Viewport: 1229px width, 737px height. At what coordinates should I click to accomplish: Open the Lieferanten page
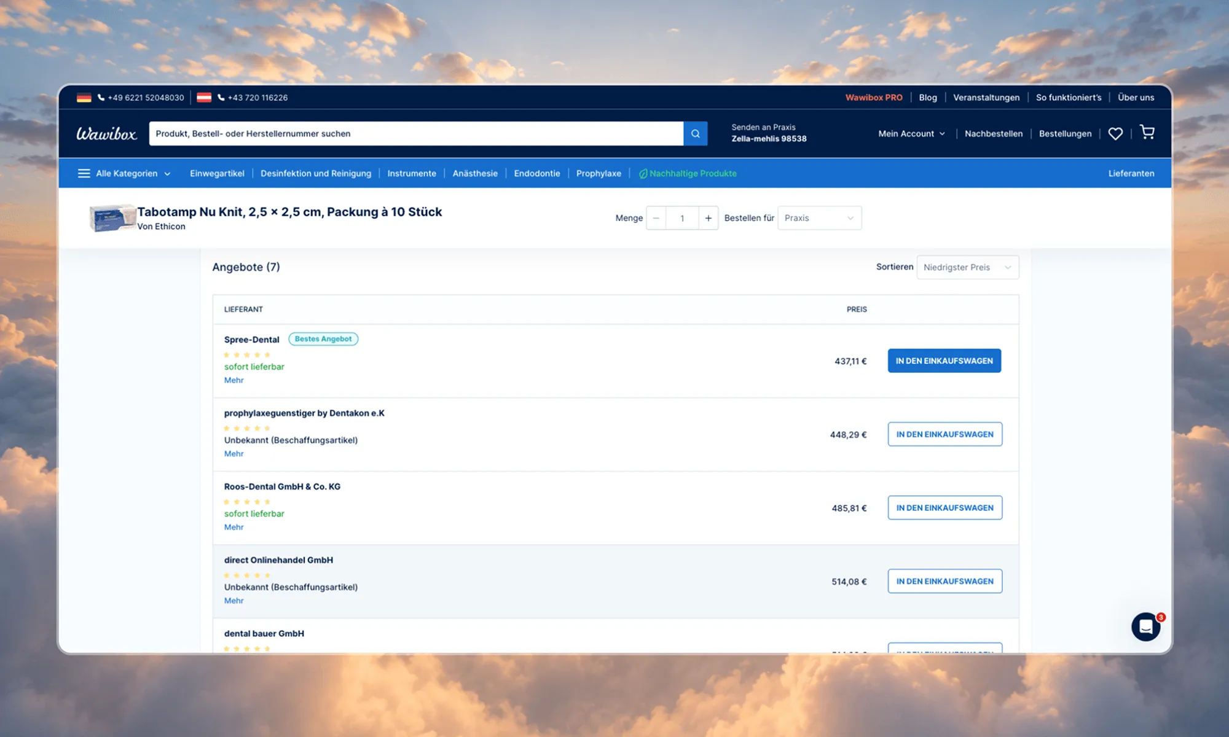point(1131,173)
